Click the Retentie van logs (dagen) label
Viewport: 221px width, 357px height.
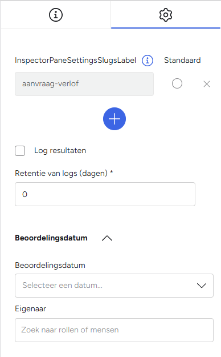64,174
